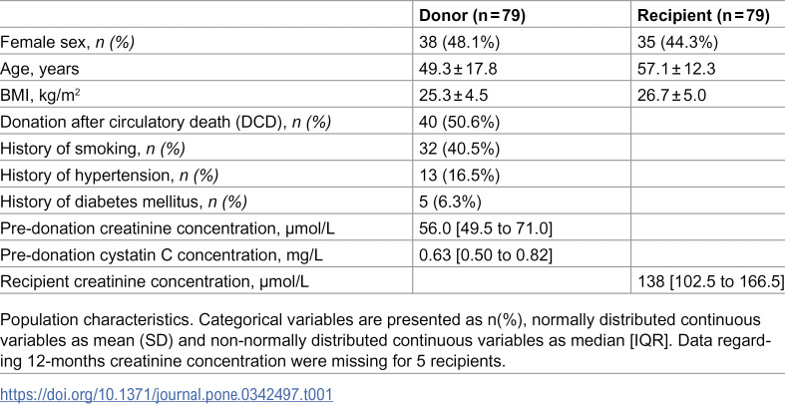Click donor female count 38 (48.1%)

coord(459,43)
